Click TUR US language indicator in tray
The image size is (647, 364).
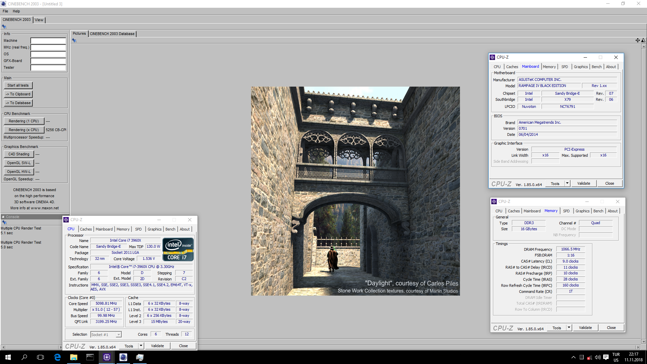pos(616,357)
